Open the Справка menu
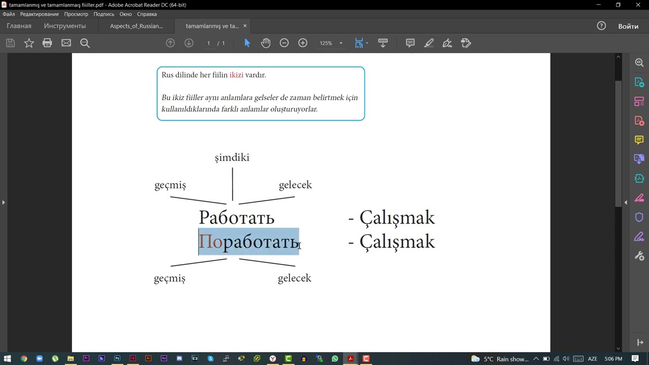Screen dimensions: 649x365 pos(147,14)
